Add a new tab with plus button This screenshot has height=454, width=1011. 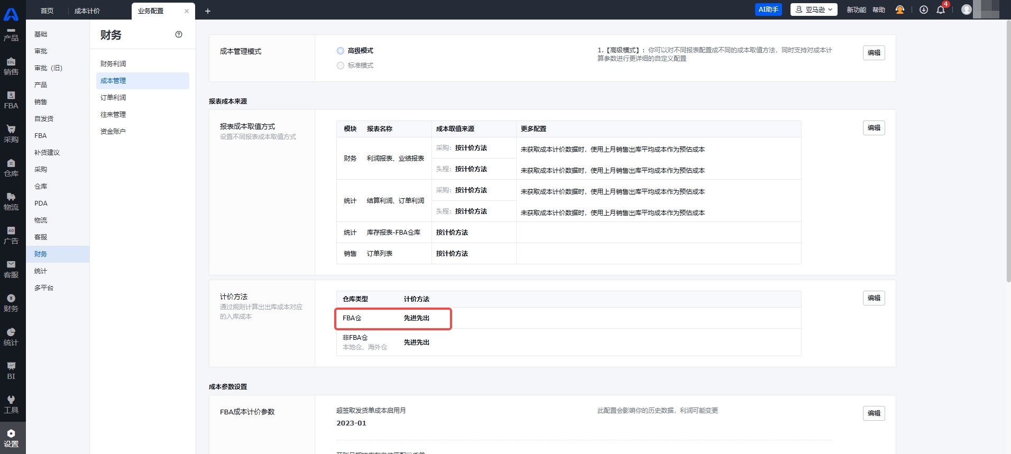[208, 11]
